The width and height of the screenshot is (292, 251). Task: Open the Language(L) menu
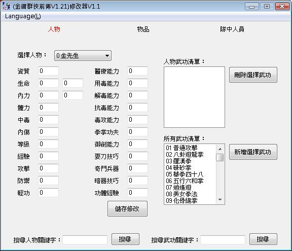(23, 16)
